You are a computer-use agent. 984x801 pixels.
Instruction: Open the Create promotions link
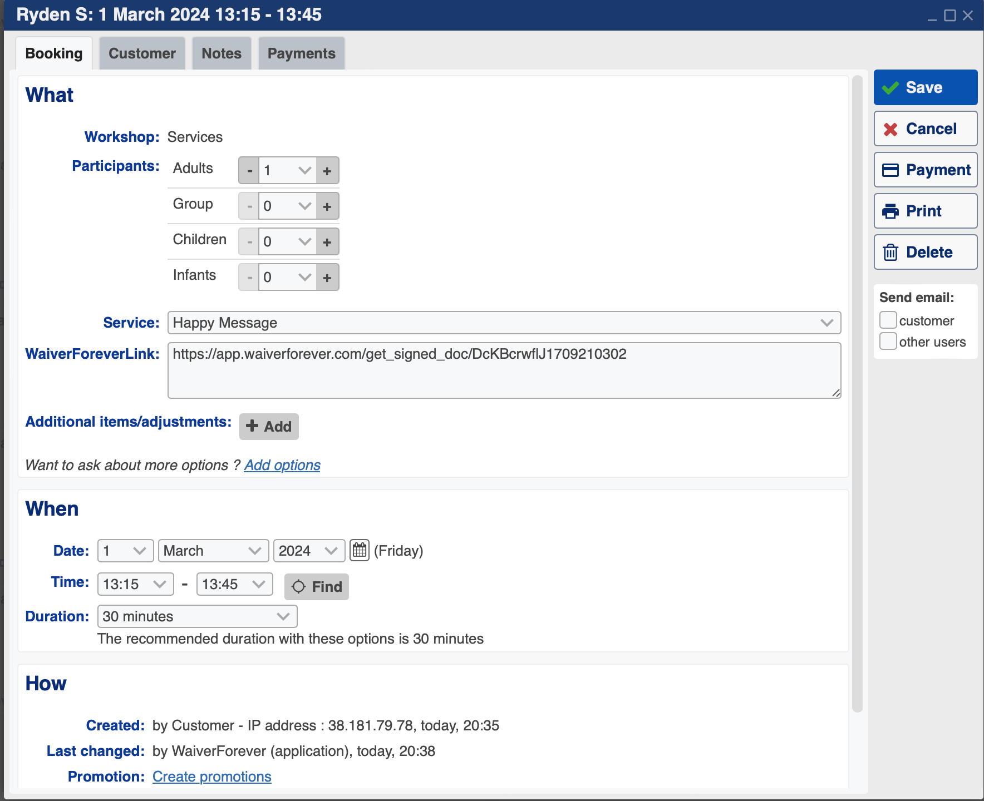coord(212,777)
